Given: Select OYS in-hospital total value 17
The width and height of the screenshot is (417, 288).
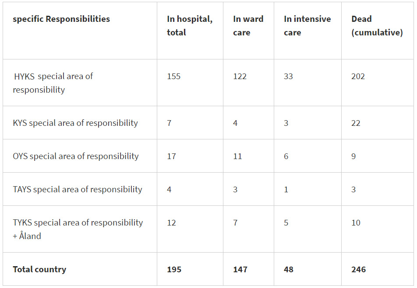Looking at the screenshot, I should pyautogui.click(x=171, y=156).
